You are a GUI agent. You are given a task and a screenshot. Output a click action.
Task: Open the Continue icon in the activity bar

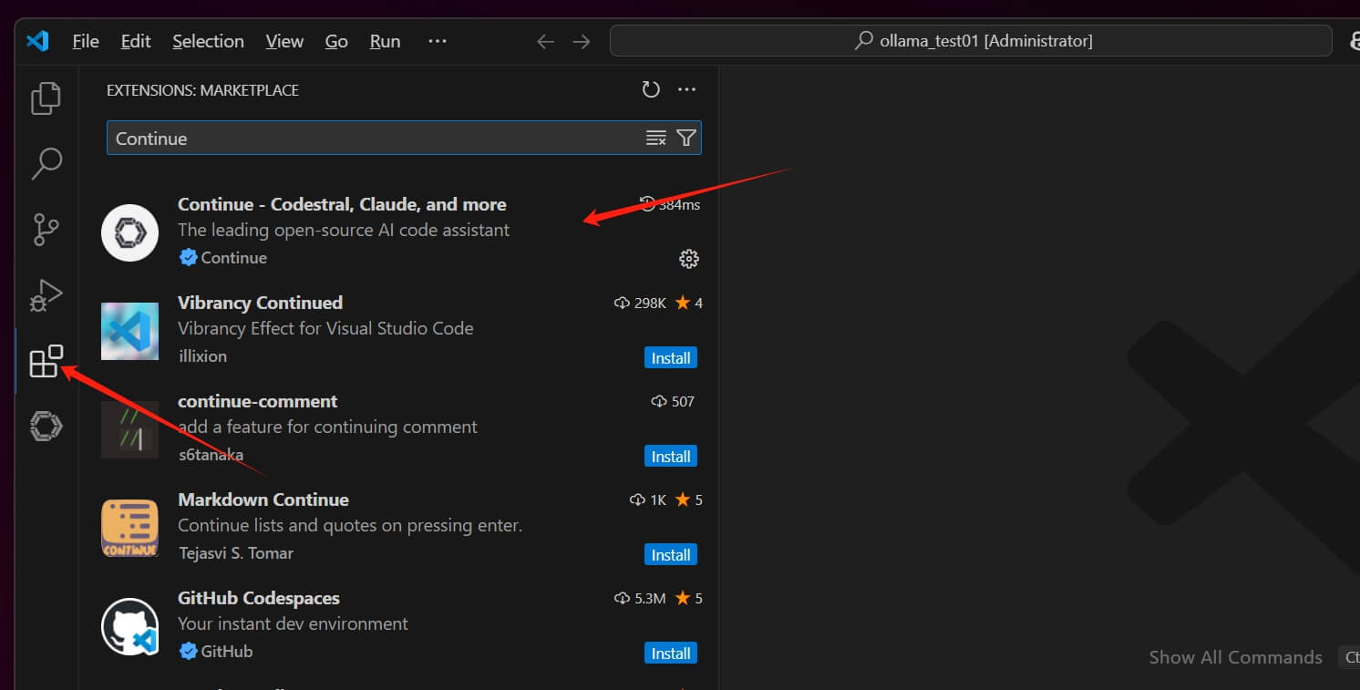tap(46, 426)
